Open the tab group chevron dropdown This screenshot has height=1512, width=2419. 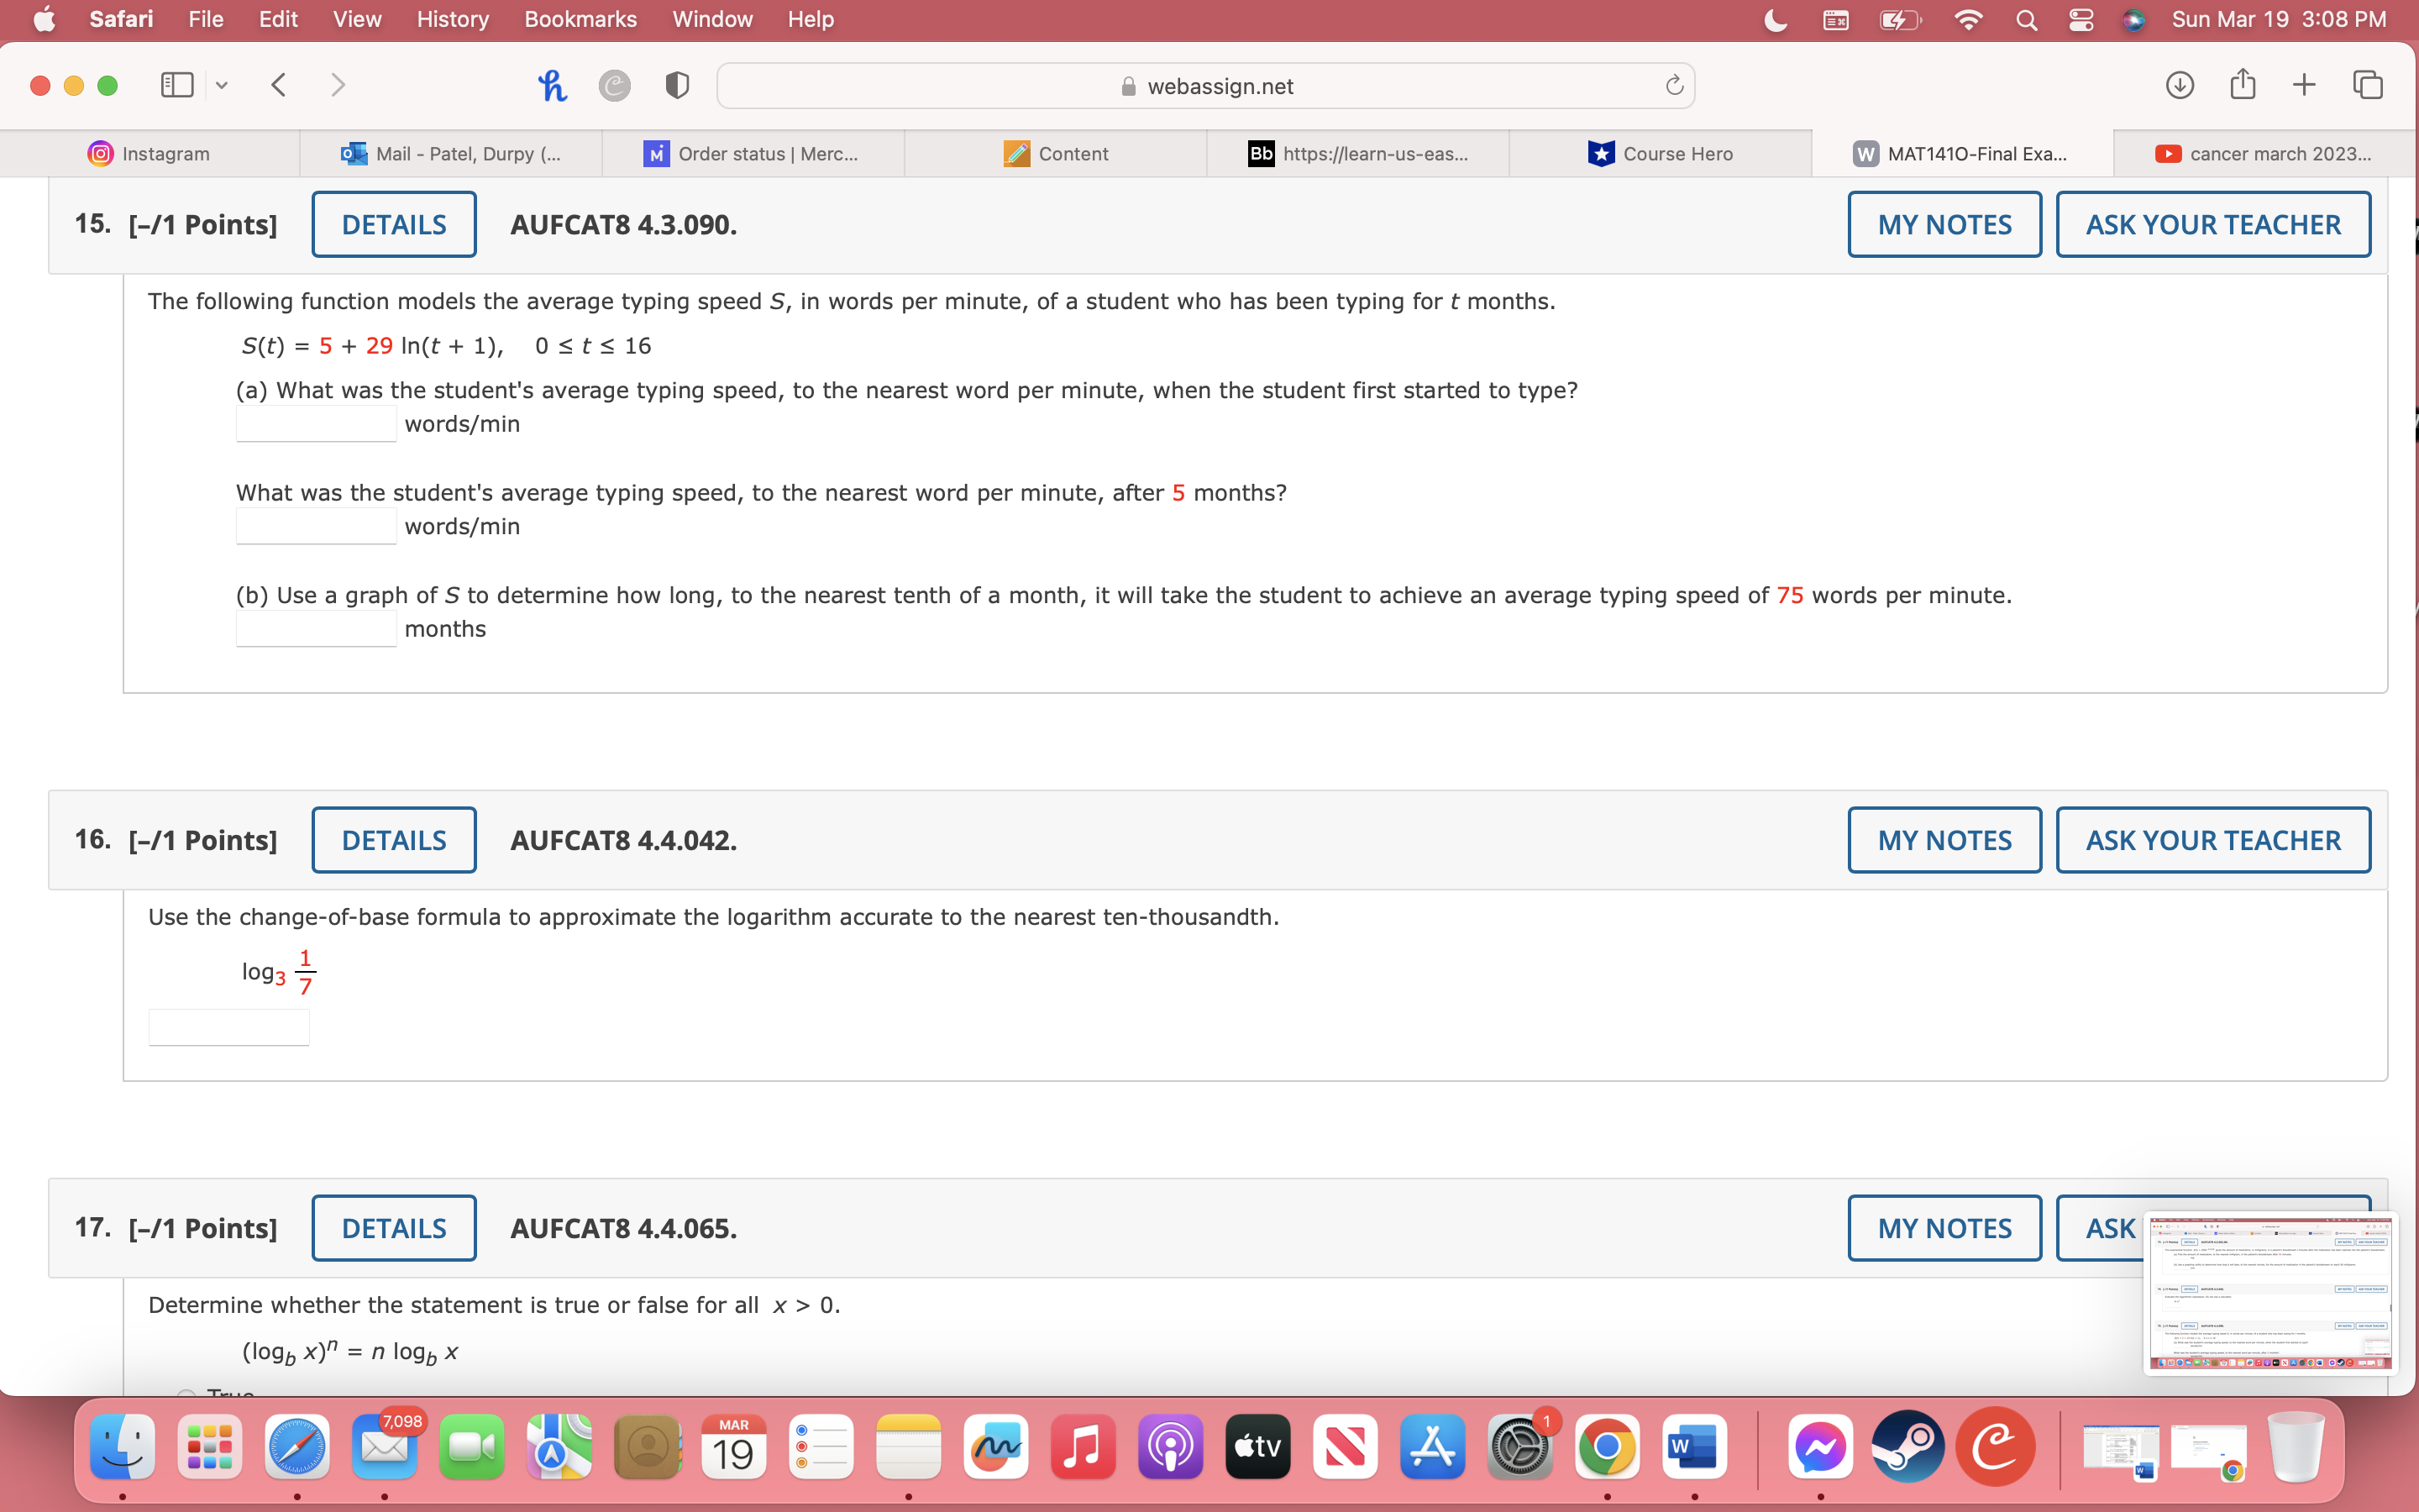[221, 85]
